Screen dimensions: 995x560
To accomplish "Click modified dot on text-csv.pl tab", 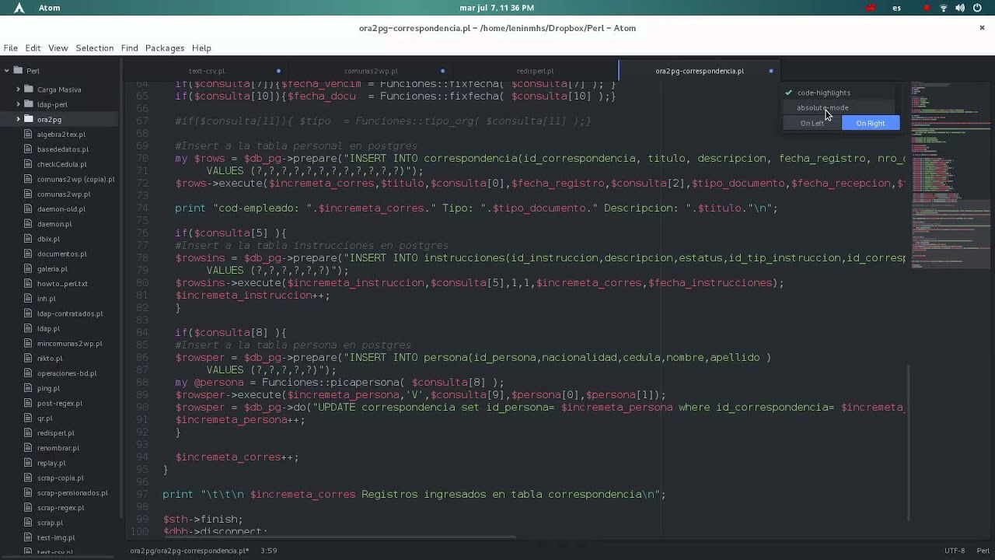I will pyautogui.click(x=278, y=71).
